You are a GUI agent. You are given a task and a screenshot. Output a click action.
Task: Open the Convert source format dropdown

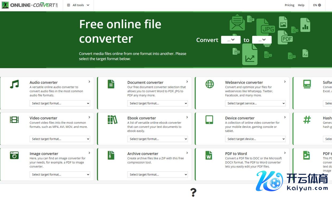tap(231, 40)
